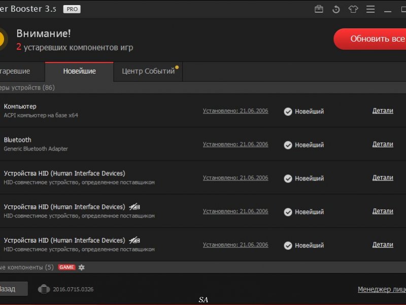Click the red GAME badge
The height and width of the screenshot is (305, 406).
pos(67,267)
